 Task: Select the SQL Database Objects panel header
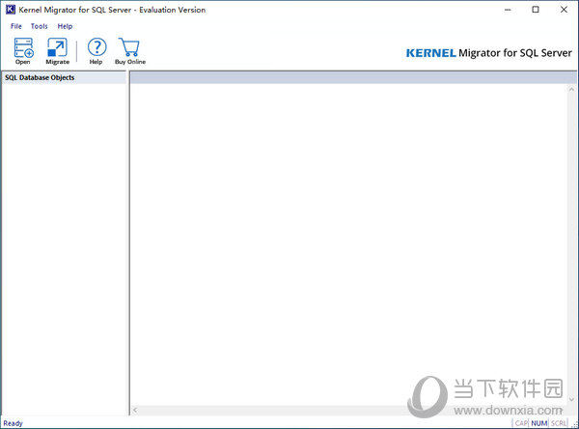tap(64, 77)
